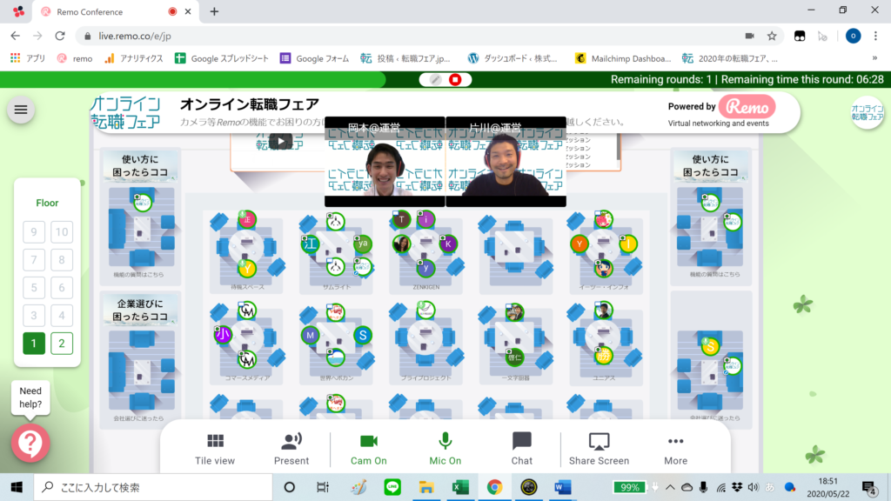This screenshot has height=501, width=891.
Task: Toggle Cam On camera button
Action: tap(369, 449)
